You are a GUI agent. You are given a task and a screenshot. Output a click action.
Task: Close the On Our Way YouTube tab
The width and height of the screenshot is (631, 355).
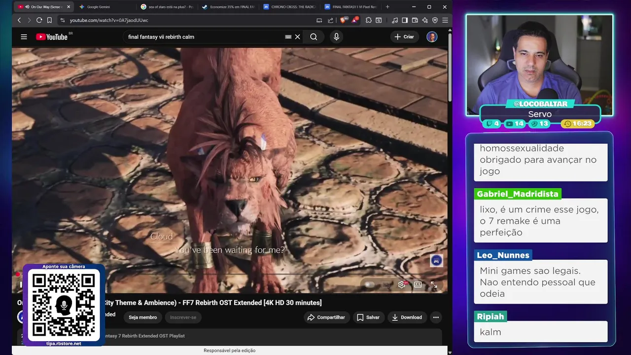pyautogui.click(x=69, y=7)
